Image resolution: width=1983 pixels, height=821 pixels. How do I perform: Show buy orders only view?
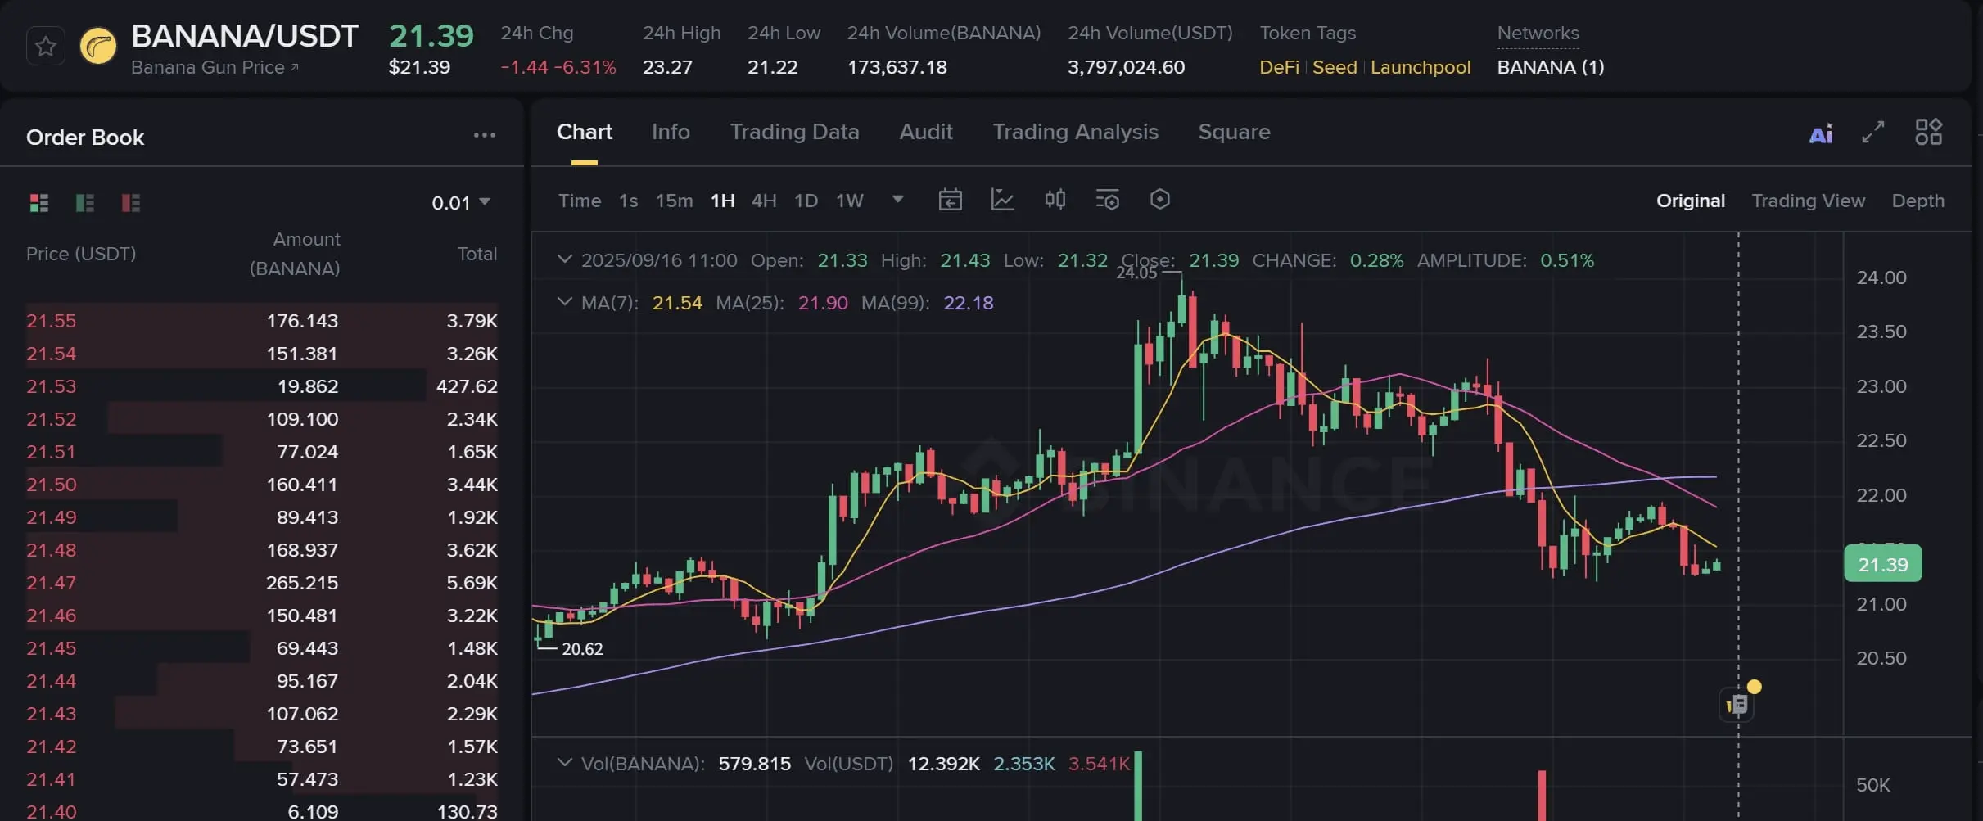pyautogui.click(x=85, y=202)
